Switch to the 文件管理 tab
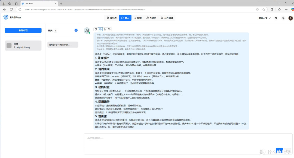294x158 pixels. [x=167, y=18]
